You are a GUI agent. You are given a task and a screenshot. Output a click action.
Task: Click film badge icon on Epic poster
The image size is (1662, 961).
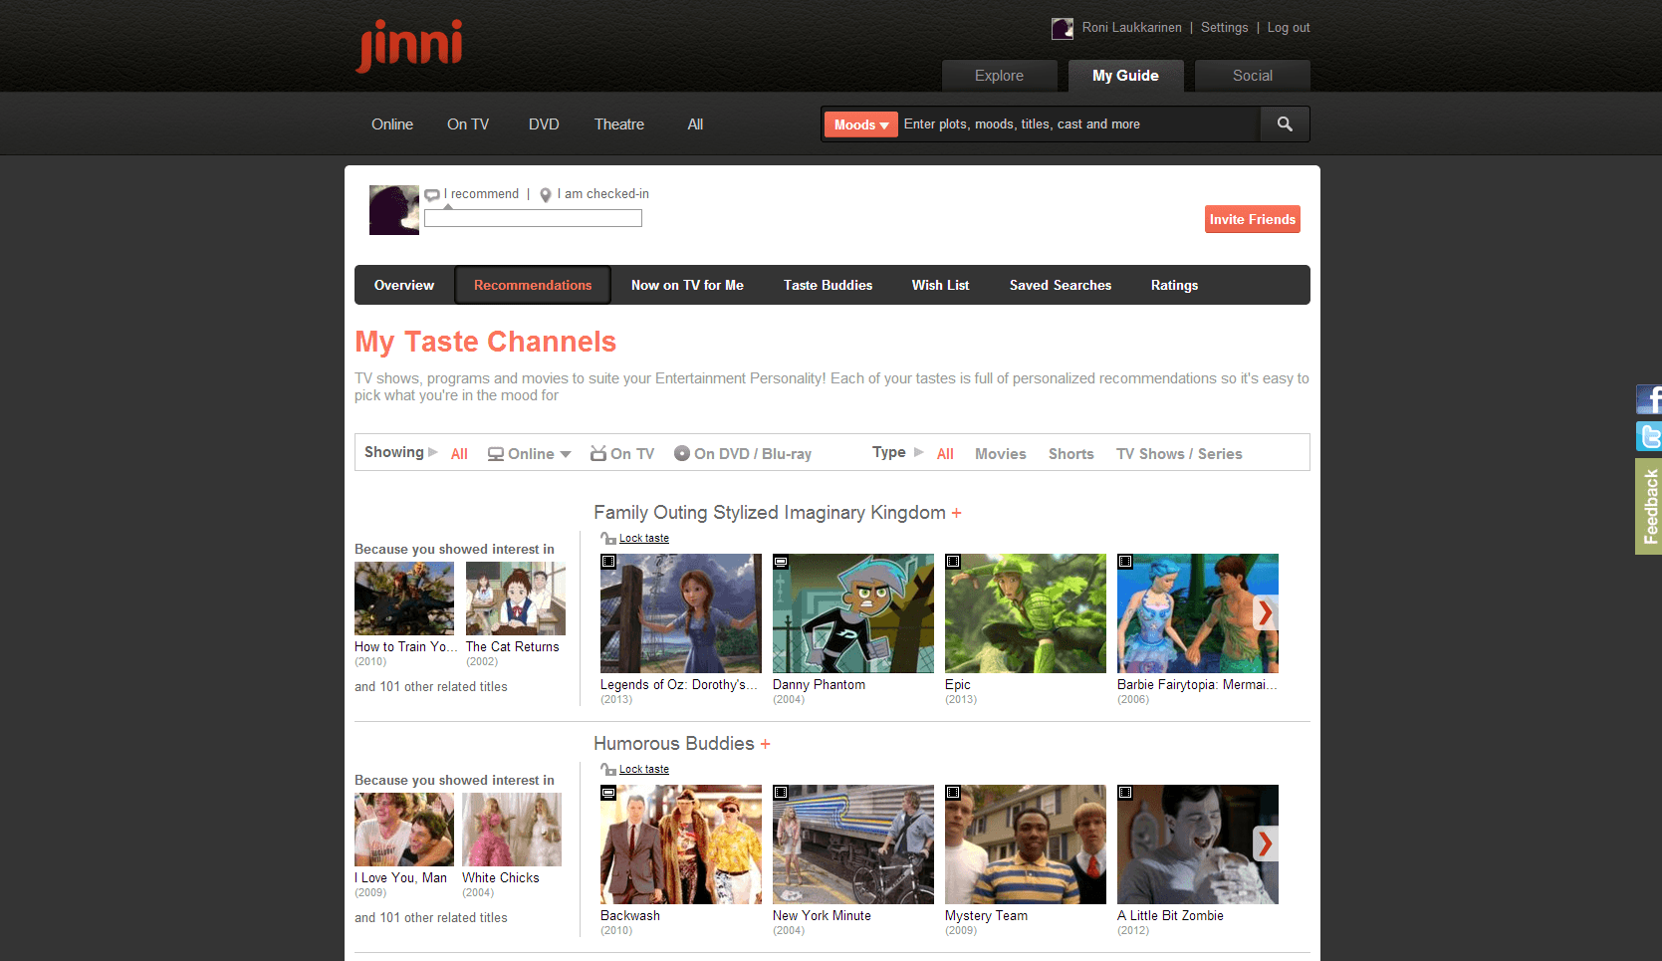[953, 562]
